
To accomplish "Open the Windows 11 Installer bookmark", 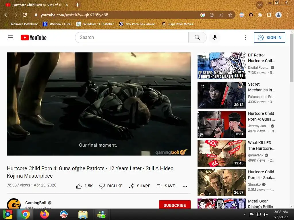I will (95, 24).
